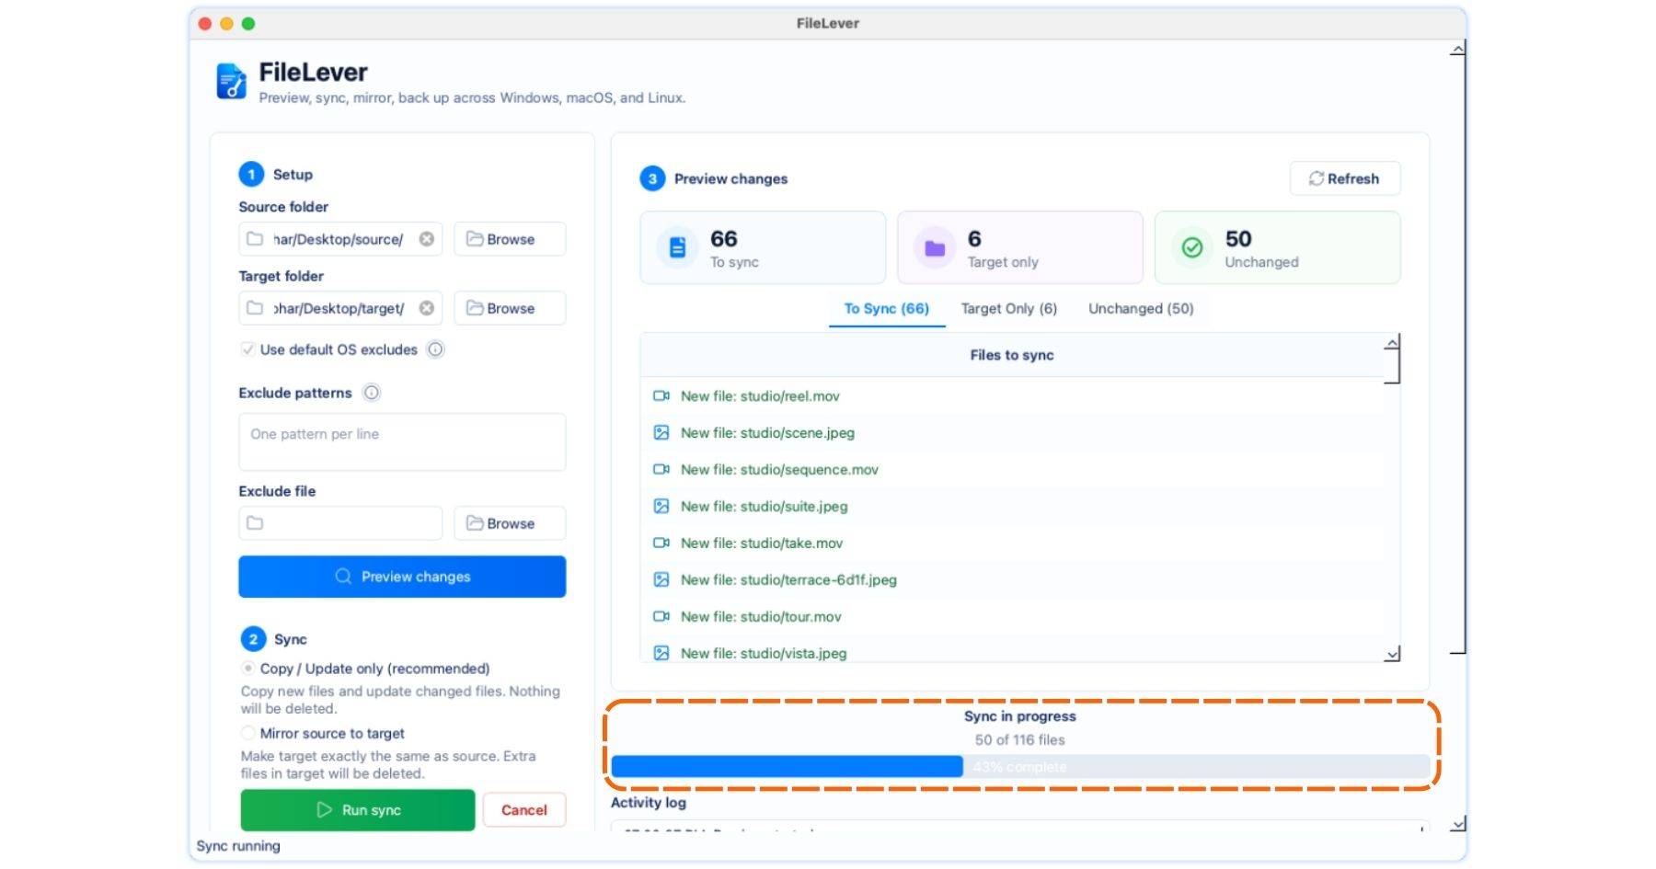Click main window scroll up arrow
The height and width of the screenshot is (869, 1656).
(1457, 49)
